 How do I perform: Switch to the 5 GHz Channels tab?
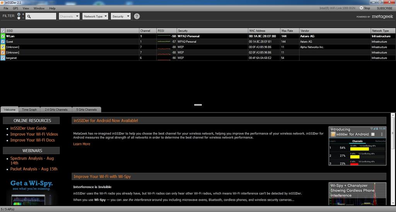coord(86,109)
